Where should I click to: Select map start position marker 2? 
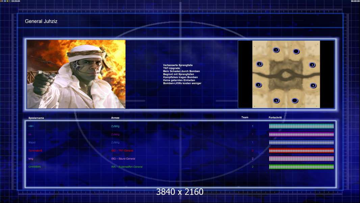[259, 64]
